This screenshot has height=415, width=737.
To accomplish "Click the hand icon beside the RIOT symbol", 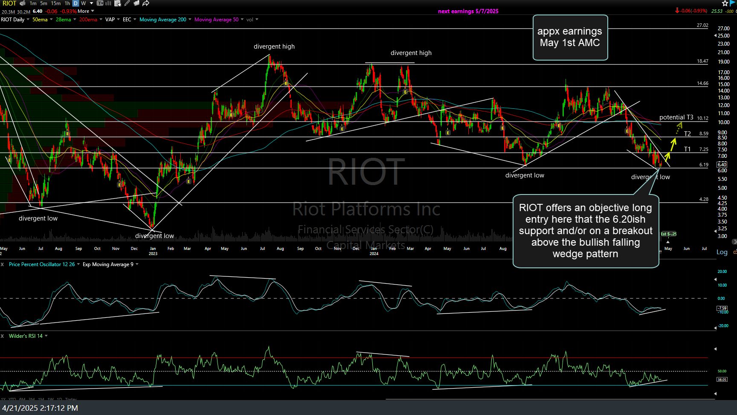I will (23, 3).
